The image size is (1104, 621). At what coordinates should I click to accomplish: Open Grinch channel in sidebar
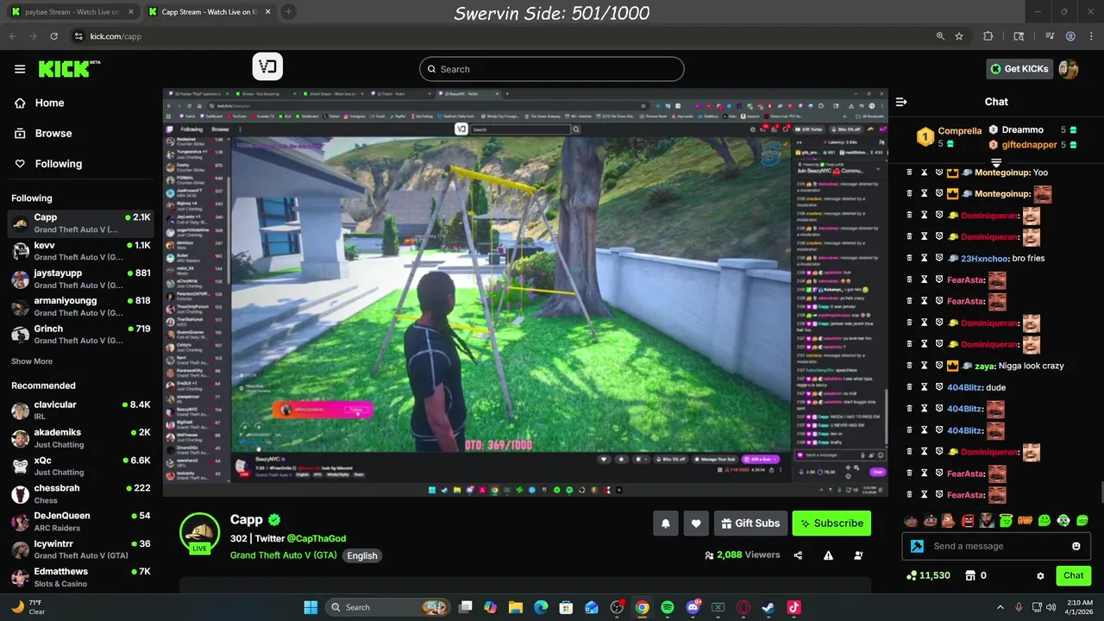[81, 334]
